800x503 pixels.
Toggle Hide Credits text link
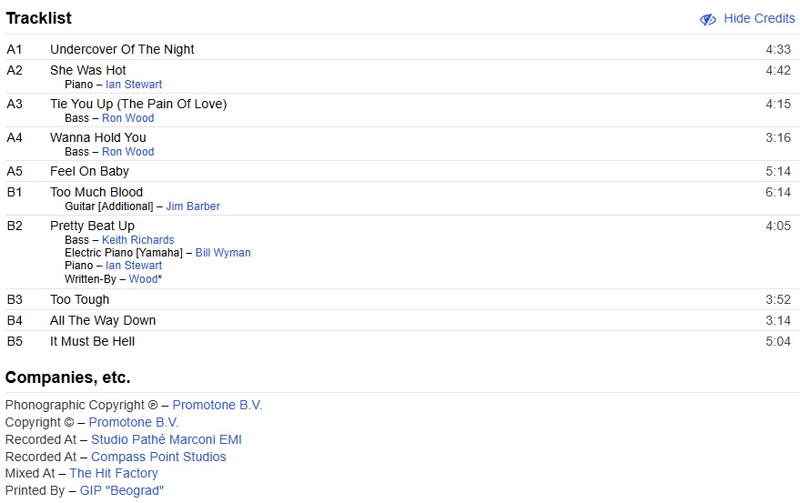(759, 18)
